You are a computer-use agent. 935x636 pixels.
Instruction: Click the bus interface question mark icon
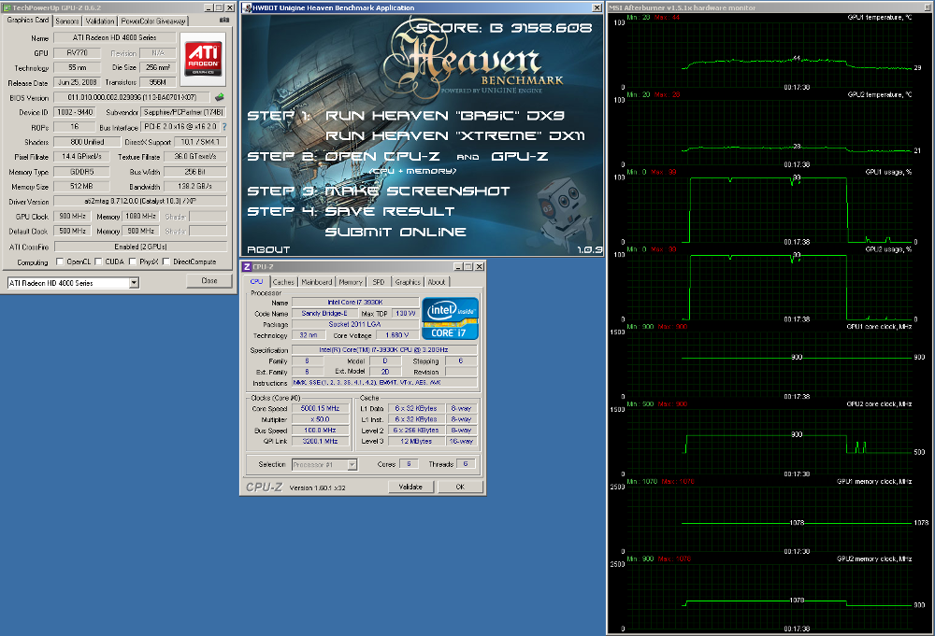pyautogui.click(x=224, y=127)
